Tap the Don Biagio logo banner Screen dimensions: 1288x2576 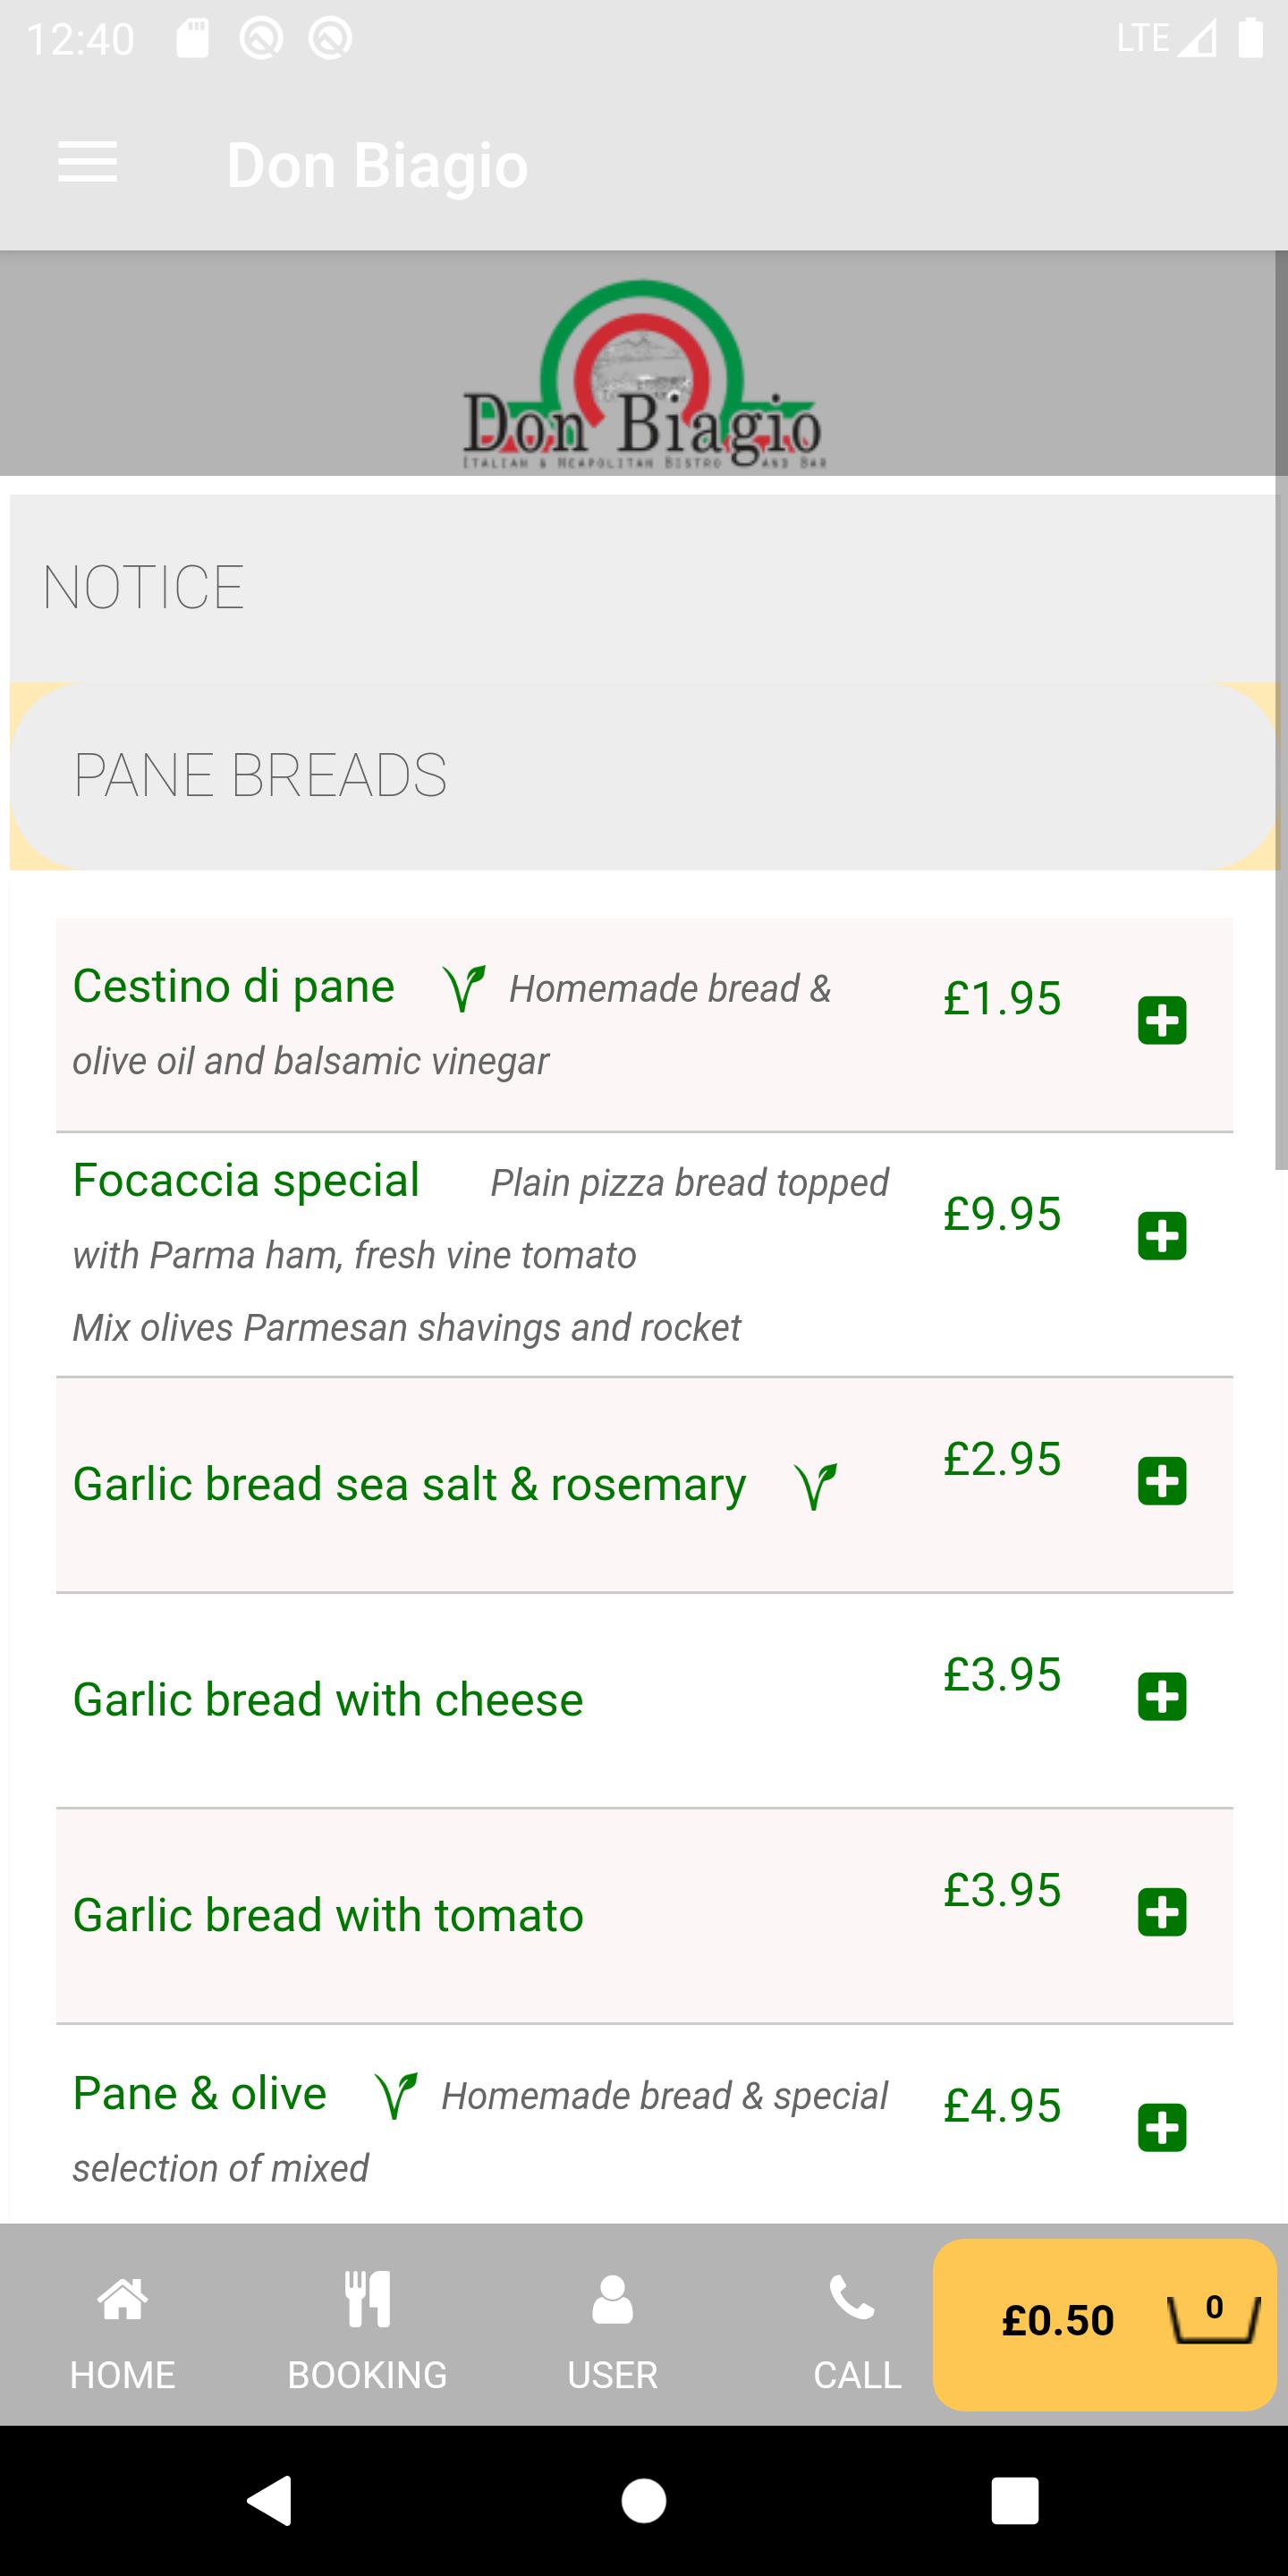pos(643,374)
